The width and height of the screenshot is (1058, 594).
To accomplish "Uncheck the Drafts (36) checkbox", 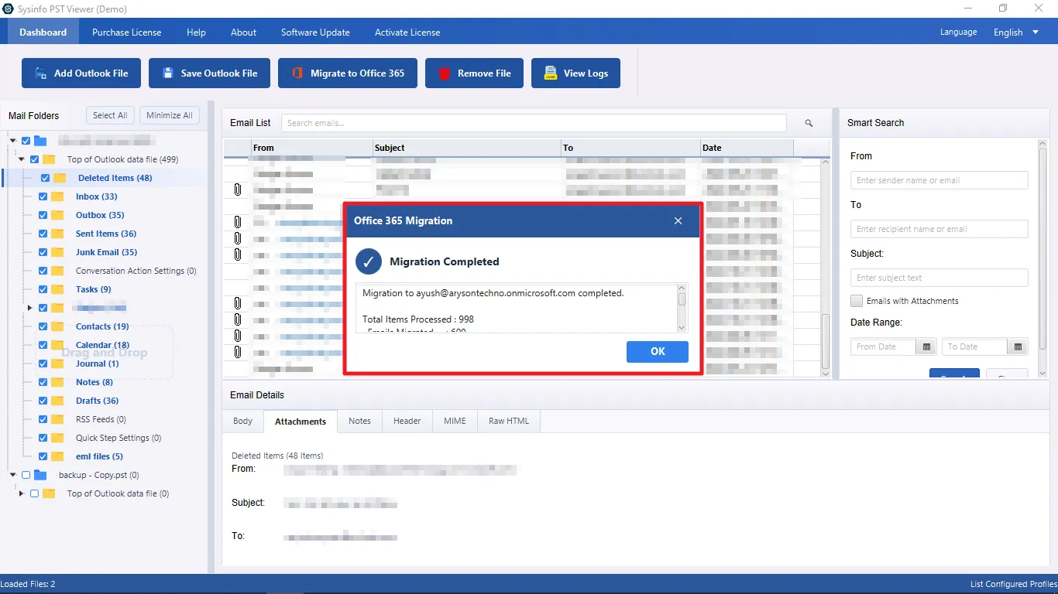I will [x=43, y=401].
